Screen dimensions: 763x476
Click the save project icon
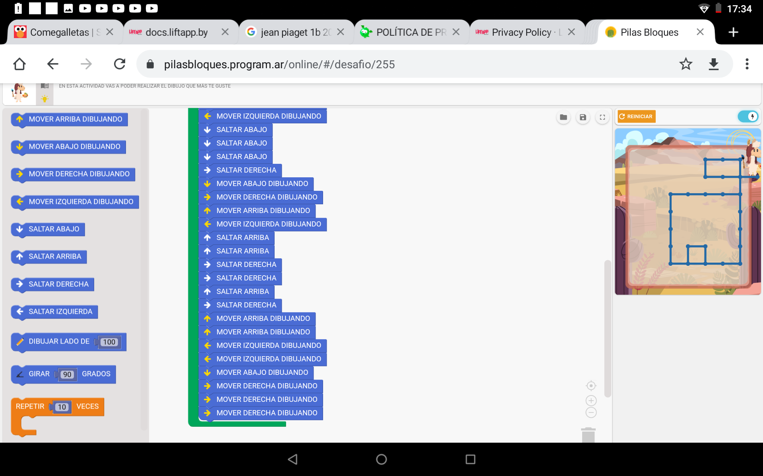point(583,117)
